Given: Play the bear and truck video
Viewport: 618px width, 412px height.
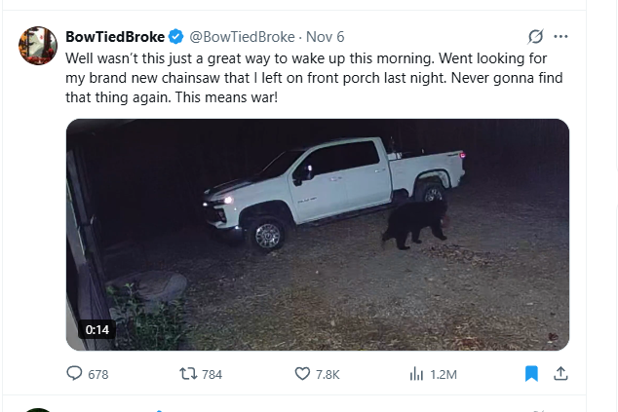Looking at the screenshot, I should pos(318,234).
